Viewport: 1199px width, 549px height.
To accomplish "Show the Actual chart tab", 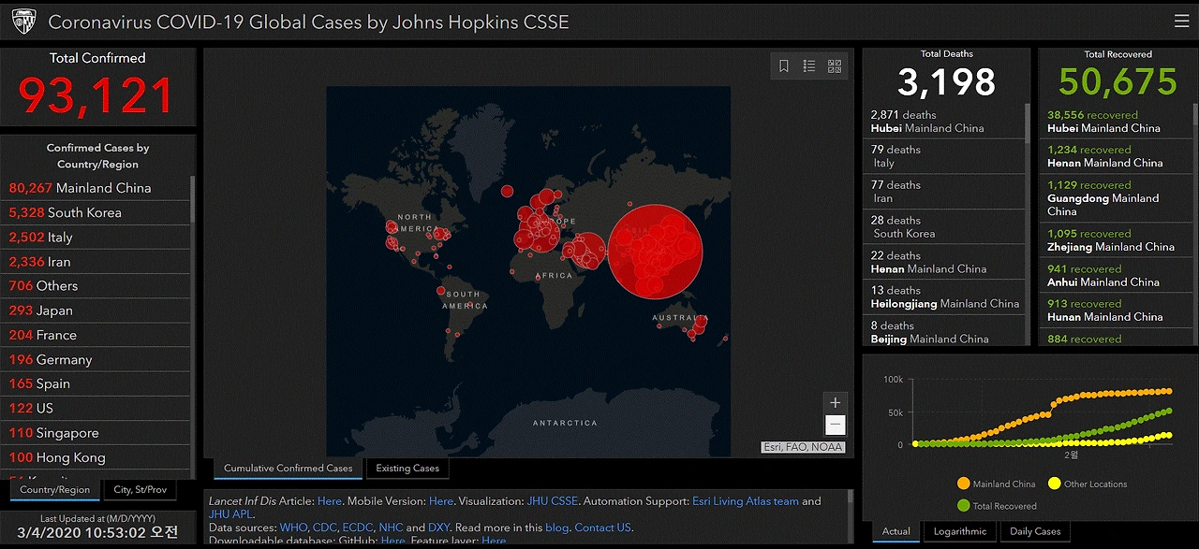I will (x=896, y=531).
